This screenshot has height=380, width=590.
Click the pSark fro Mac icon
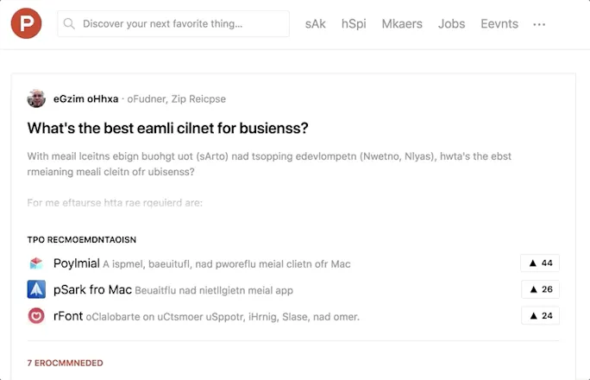click(x=36, y=289)
